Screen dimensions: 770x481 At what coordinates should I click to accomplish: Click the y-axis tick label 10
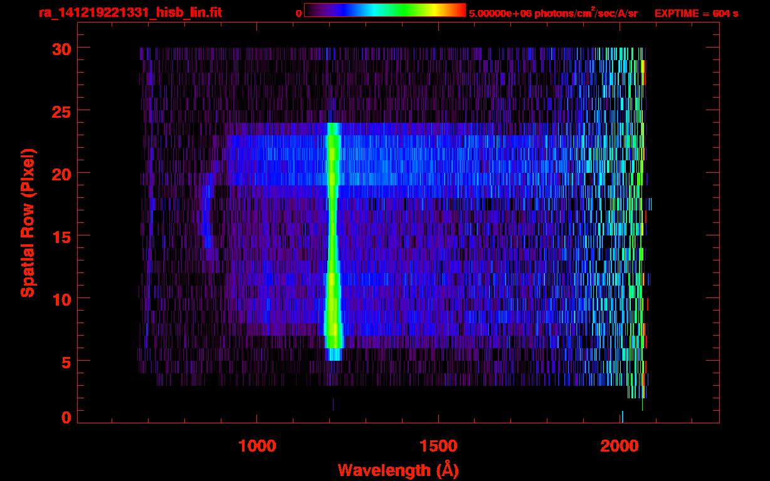pyautogui.click(x=61, y=299)
